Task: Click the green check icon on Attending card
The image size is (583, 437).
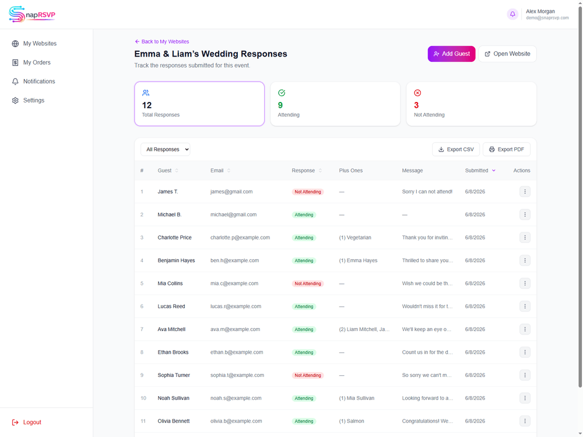Action: [x=282, y=93]
